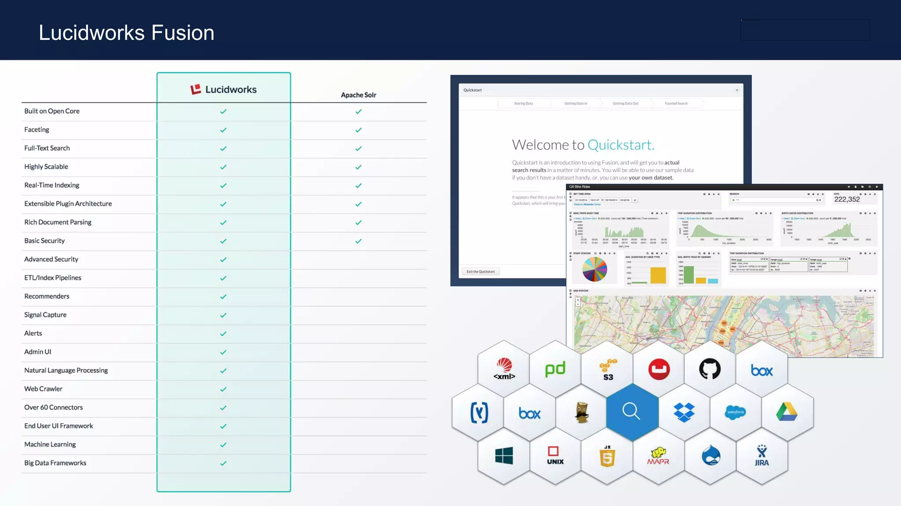
Task: Switch to the Faceted Search quickstart step
Action: point(676,104)
